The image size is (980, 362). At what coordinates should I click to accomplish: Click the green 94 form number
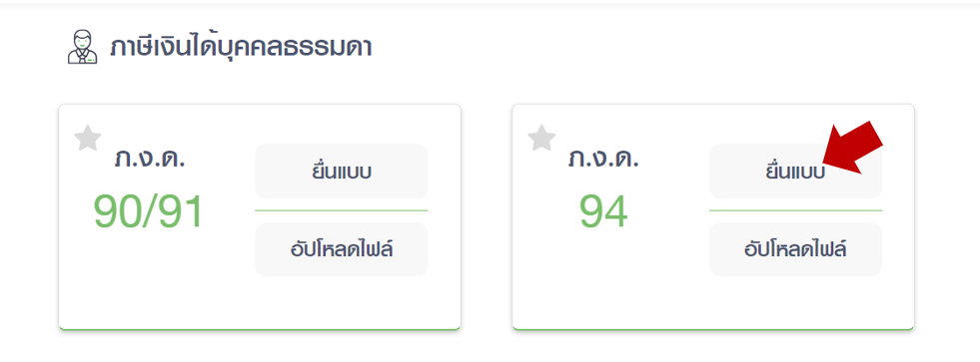[603, 212]
